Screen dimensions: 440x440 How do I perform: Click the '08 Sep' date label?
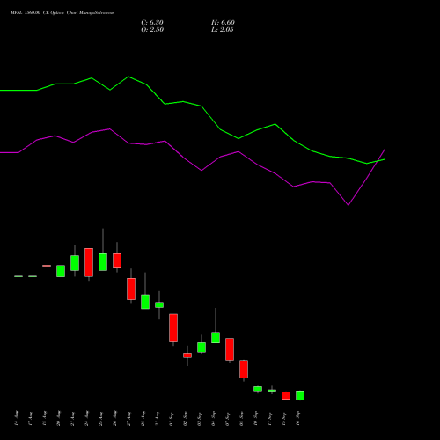click(x=242, y=418)
